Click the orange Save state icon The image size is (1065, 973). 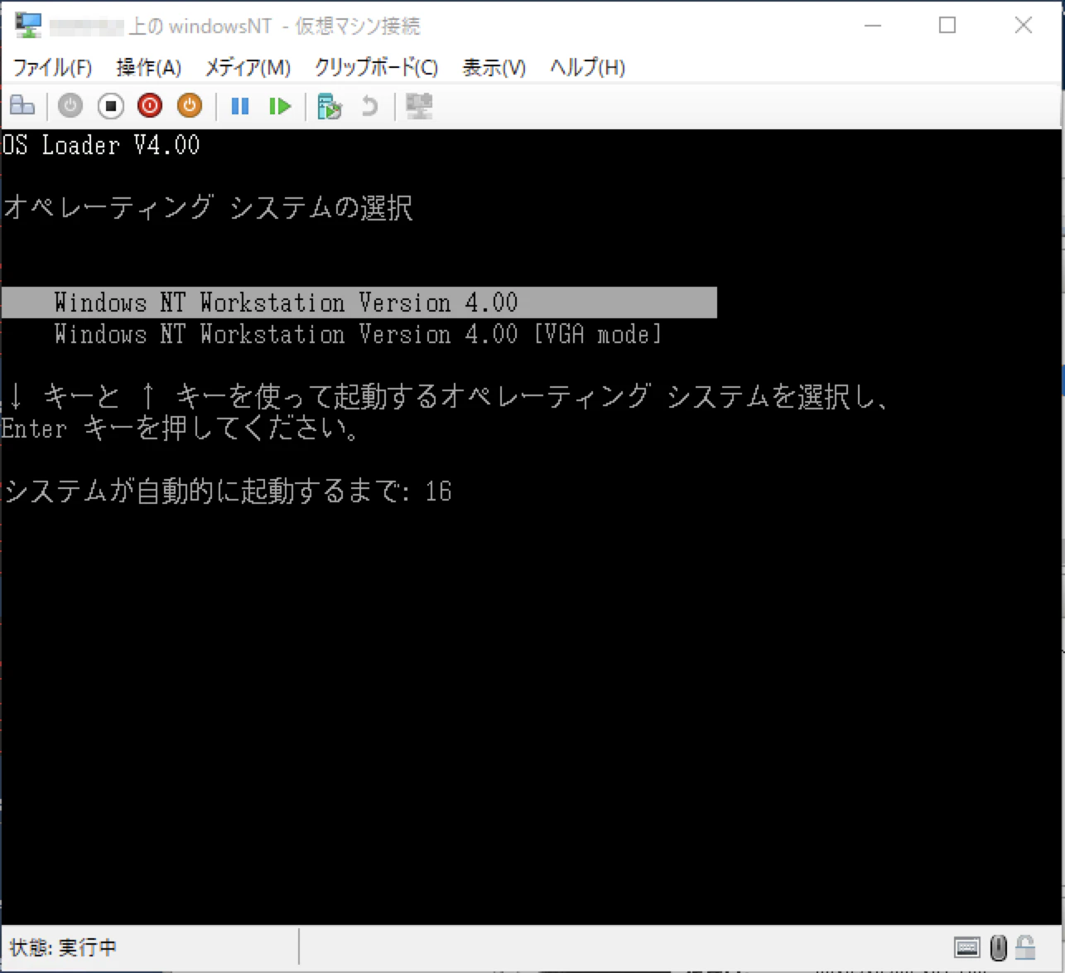[x=190, y=106]
